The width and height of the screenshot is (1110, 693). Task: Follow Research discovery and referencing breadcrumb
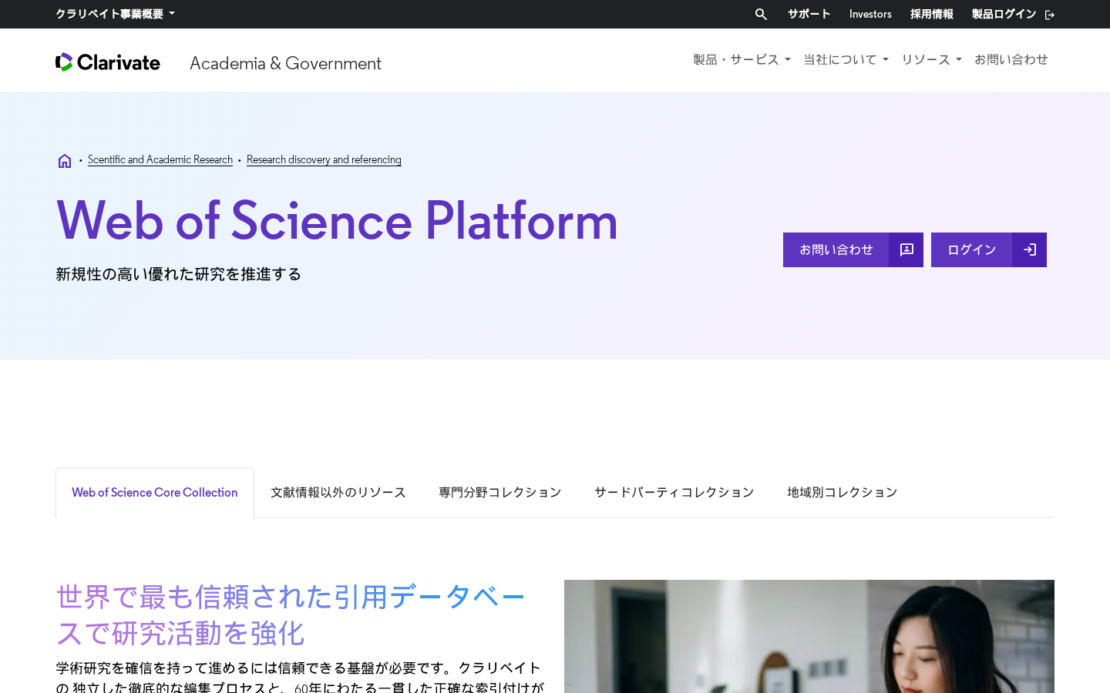(324, 159)
